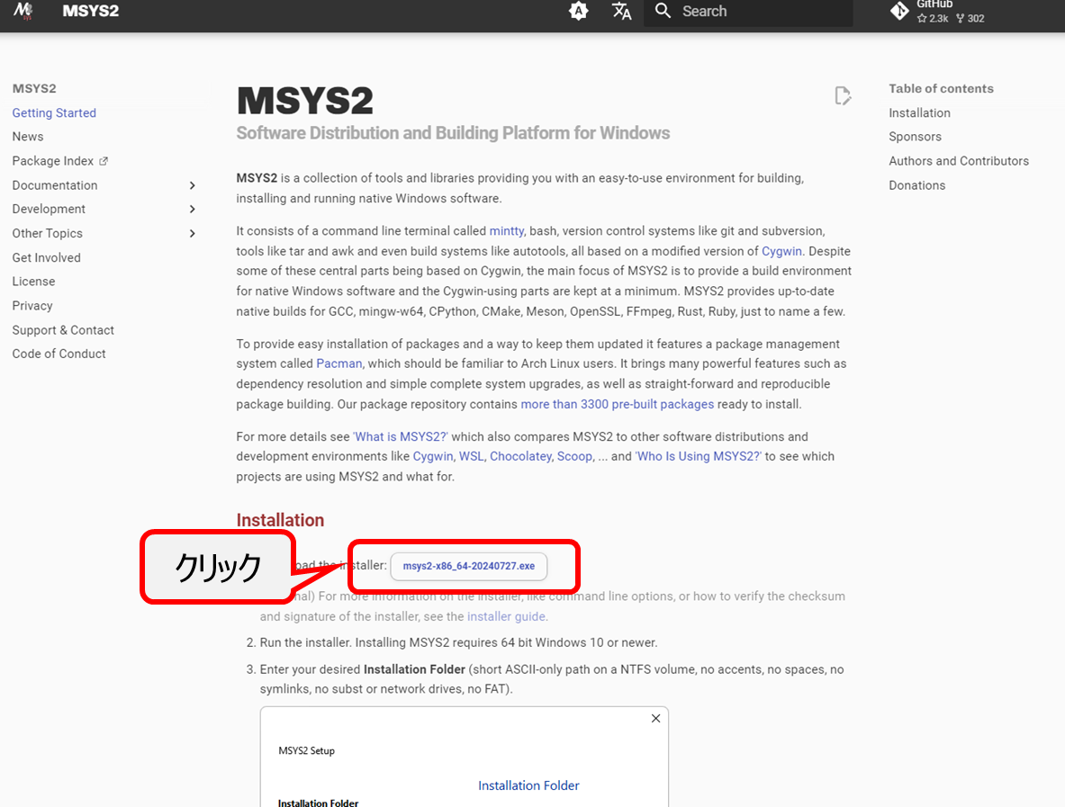Click the GitHub stars count 2.3k

click(933, 18)
